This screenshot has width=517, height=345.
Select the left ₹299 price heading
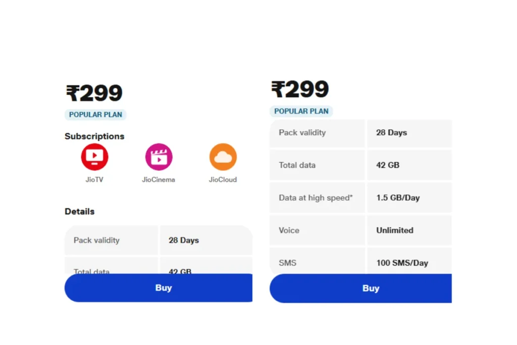coord(94,93)
